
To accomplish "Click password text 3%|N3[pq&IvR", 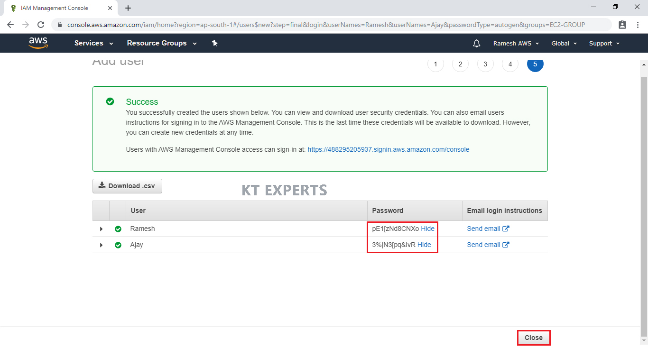I will coord(394,245).
